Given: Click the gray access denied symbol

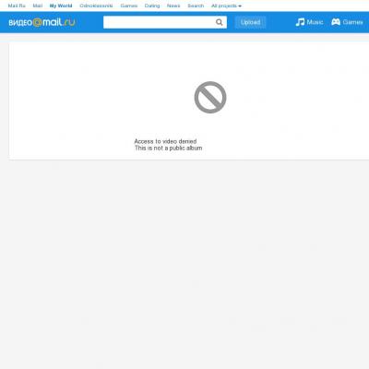Looking at the screenshot, I should 210,97.
